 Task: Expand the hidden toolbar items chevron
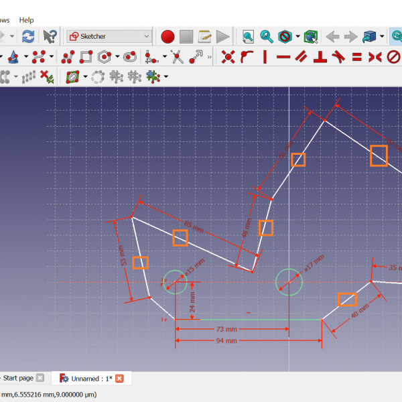211,57
